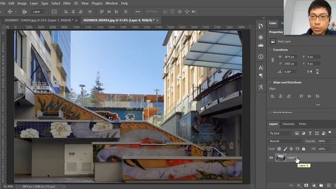Screen dimensions: 336x189
Task: Open the three-dots more options in options bar
Action: click(138, 12)
